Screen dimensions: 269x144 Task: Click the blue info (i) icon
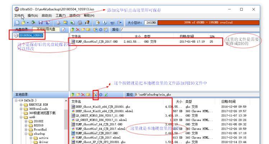pyautogui.click(x=105, y=23)
